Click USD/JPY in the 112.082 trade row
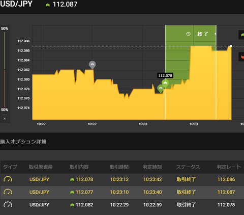 [39, 205]
